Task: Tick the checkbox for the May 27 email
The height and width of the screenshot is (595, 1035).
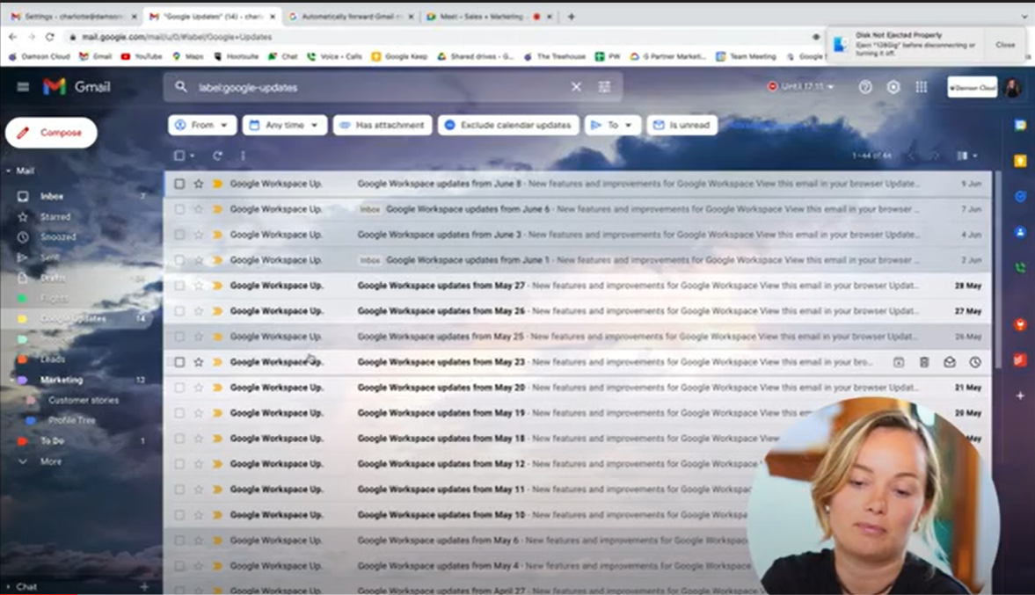Action: 179,286
